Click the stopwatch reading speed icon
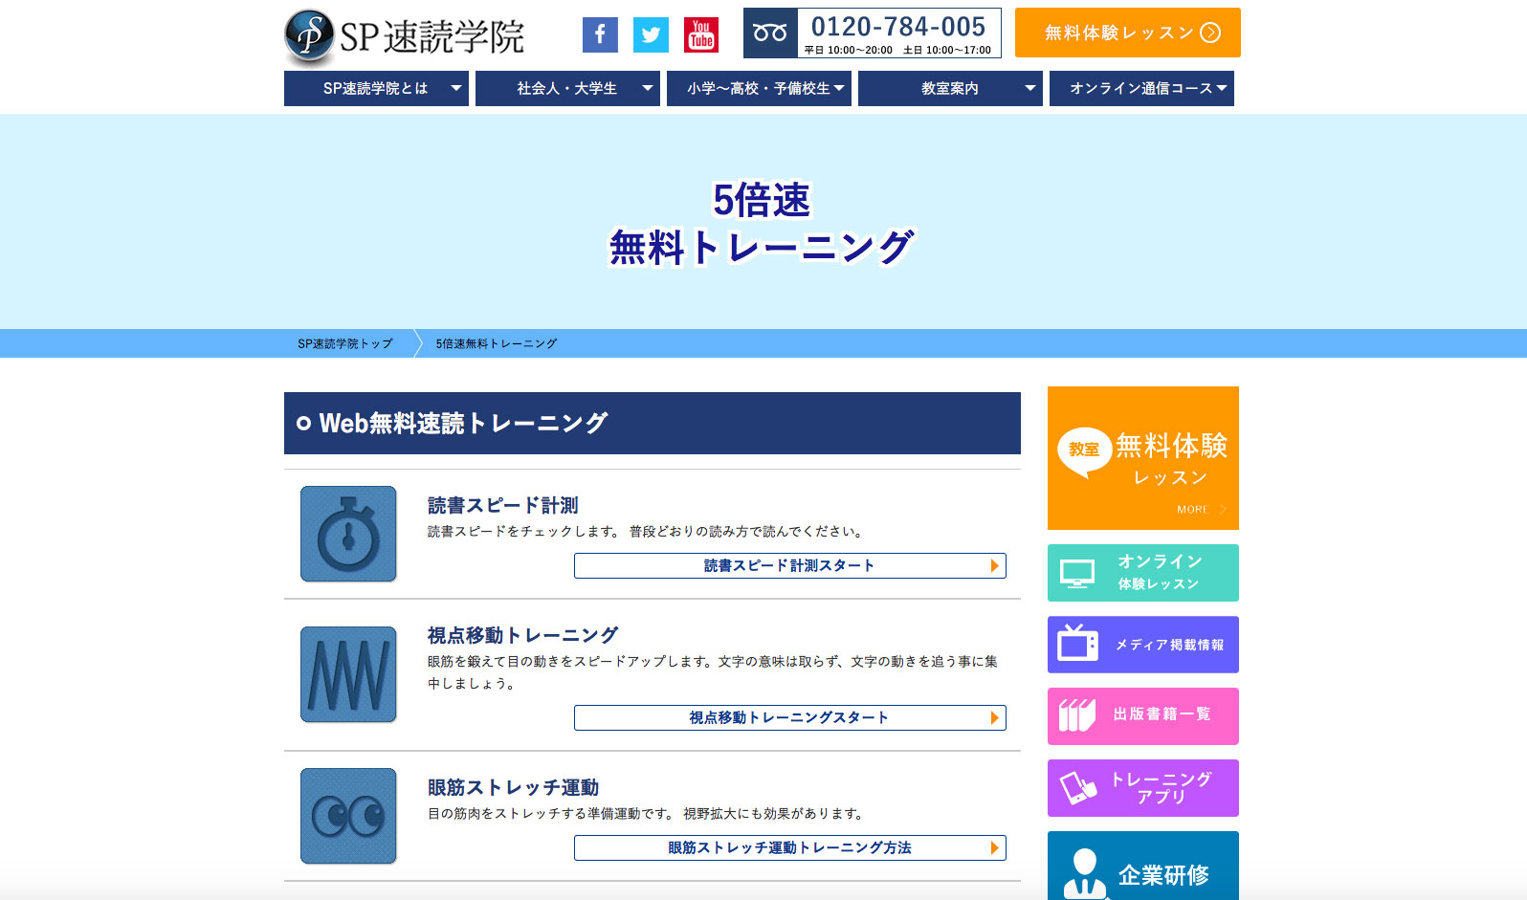This screenshot has width=1527, height=900. click(x=348, y=534)
